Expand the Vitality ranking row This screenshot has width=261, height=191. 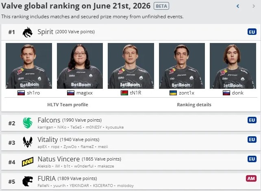click(131, 142)
